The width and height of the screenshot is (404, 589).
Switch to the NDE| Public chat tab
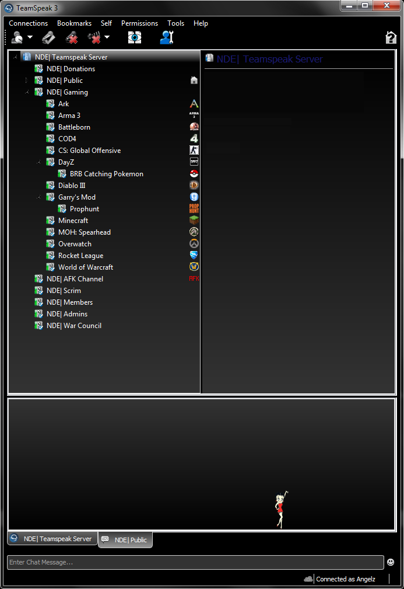tap(125, 540)
